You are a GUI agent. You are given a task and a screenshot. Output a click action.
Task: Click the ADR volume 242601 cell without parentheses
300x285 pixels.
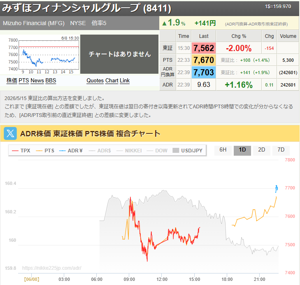pos(288,85)
